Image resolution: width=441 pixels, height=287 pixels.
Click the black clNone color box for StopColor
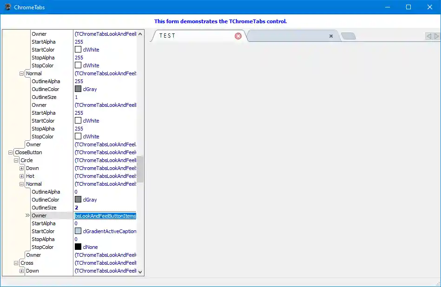pyautogui.click(x=79, y=247)
